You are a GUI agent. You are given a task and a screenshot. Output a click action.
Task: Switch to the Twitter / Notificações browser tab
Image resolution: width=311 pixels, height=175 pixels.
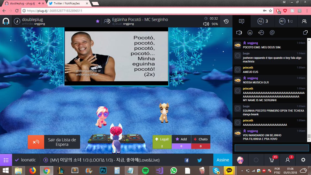coord(67,3)
